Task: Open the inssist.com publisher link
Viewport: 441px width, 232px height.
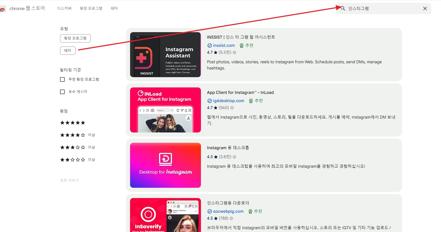Action: click(224, 46)
